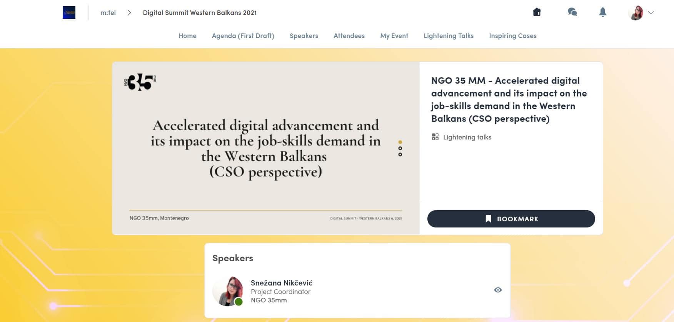Click the breadcrumb chevron after m:tel
The width and height of the screenshot is (674, 322).
coord(129,13)
